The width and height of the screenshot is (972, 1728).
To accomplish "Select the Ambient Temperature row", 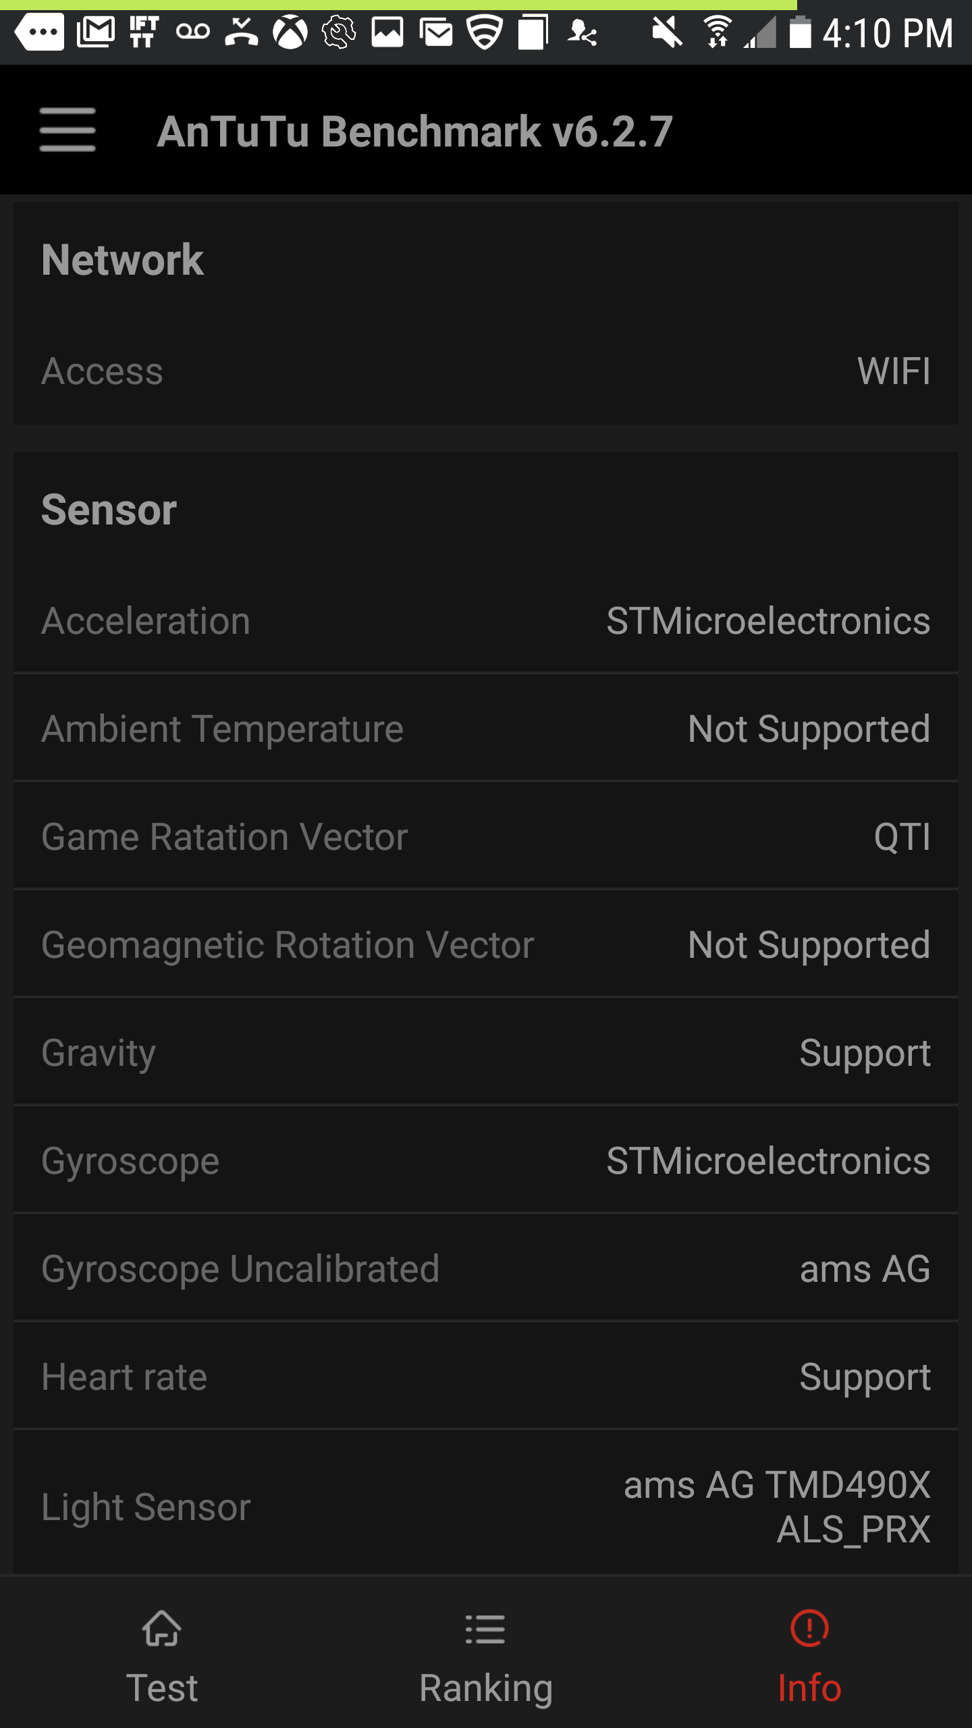I will [486, 729].
